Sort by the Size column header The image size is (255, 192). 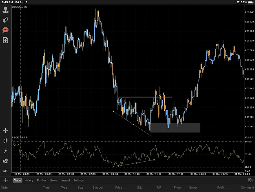(x=80, y=187)
